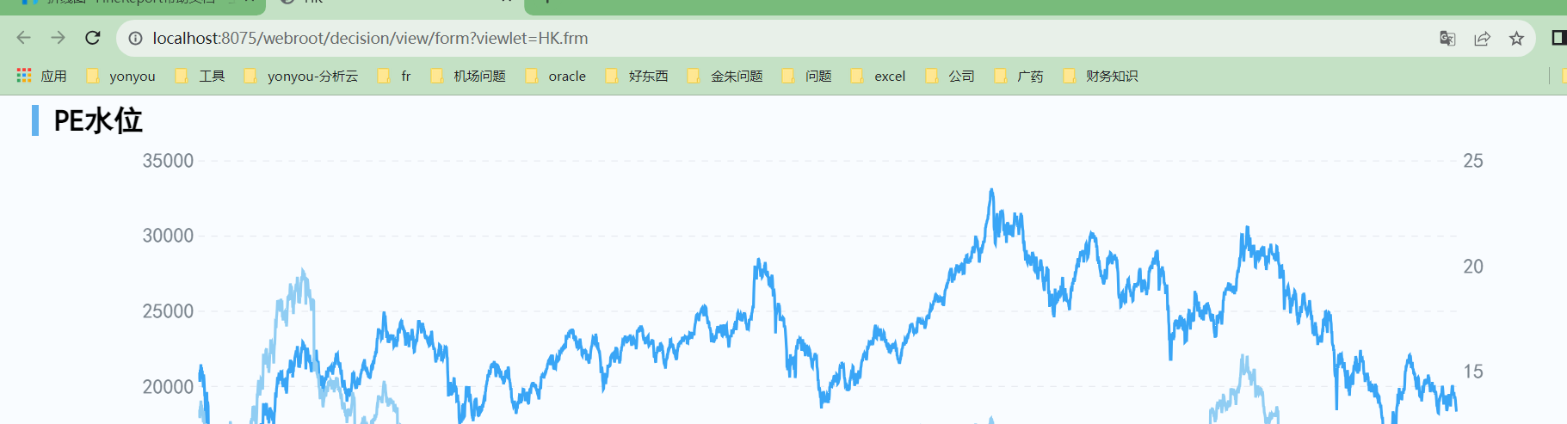Viewport: 1567px width, 424px height.
Task: Go back to the previous page
Action: (x=23, y=38)
